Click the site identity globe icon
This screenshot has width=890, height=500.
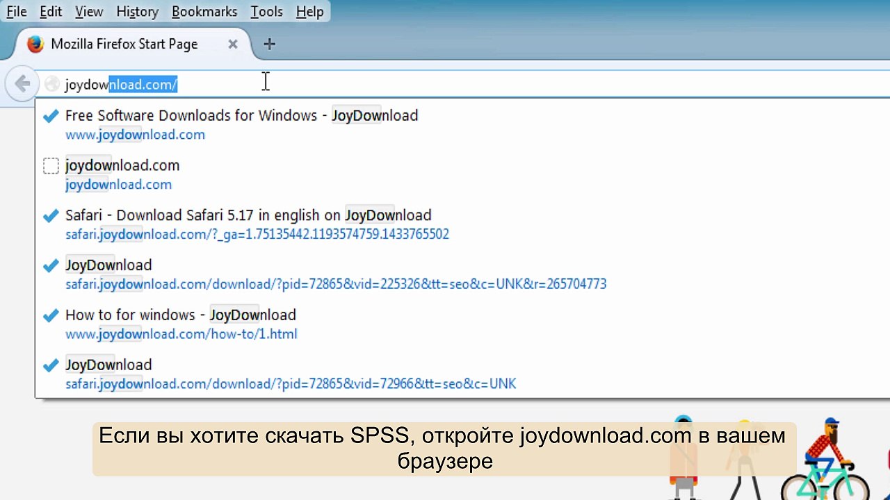(51, 85)
